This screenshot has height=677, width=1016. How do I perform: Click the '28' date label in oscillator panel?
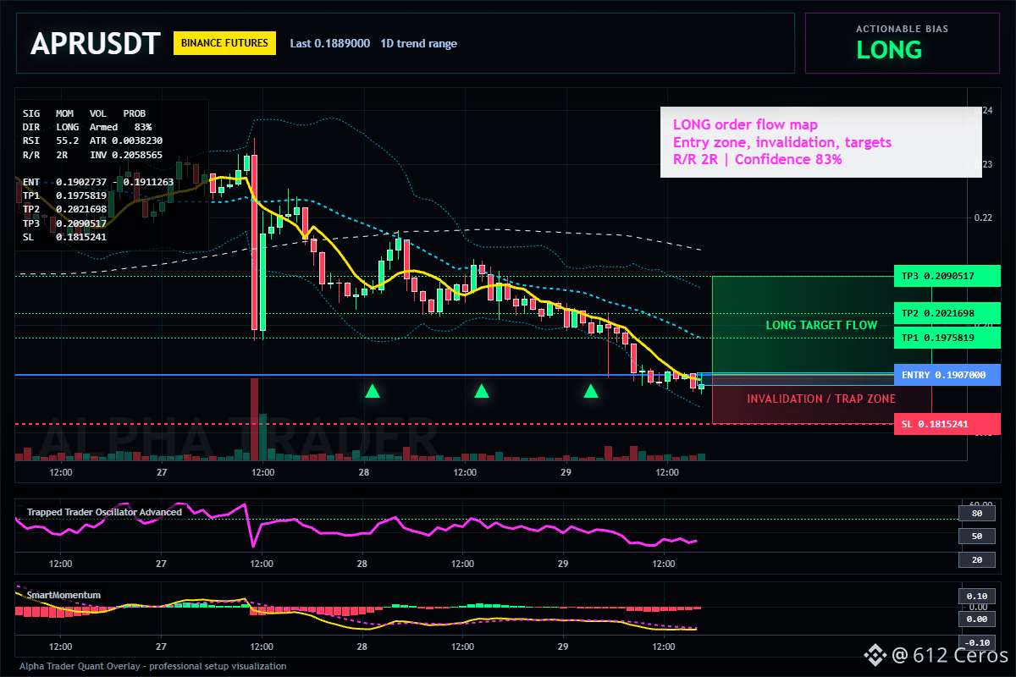(362, 563)
